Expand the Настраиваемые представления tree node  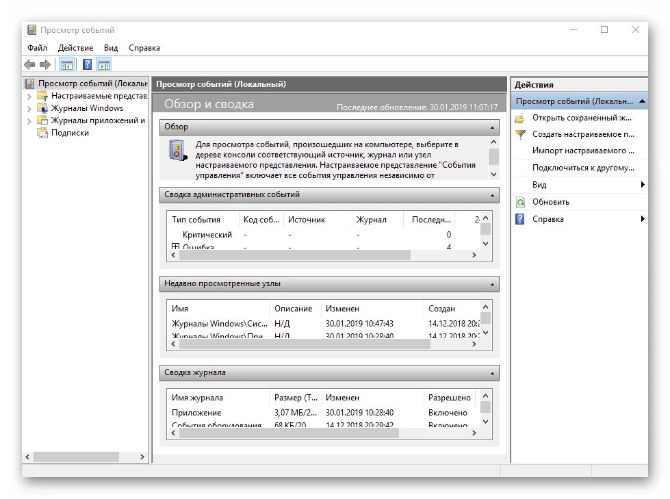click(x=29, y=97)
